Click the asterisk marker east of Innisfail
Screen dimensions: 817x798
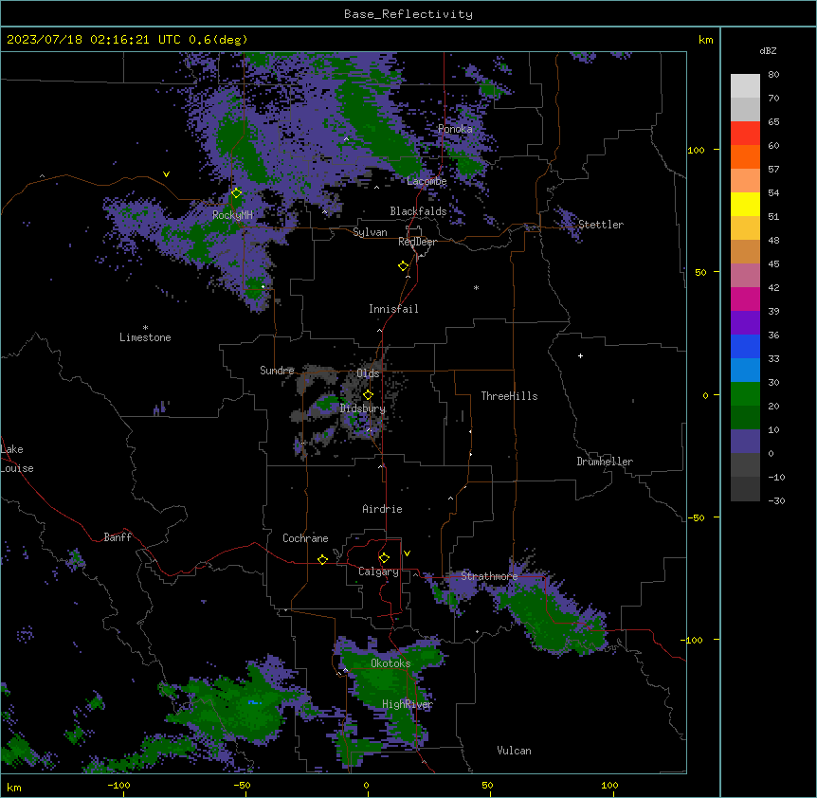[x=476, y=287]
